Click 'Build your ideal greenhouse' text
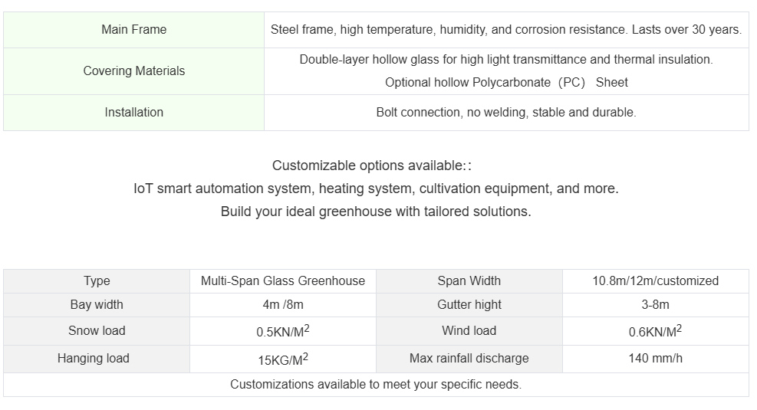This screenshot has width=757, height=410. [x=376, y=212]
